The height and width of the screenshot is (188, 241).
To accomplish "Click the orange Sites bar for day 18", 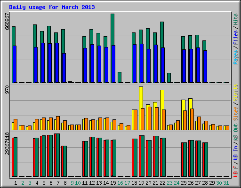I will [x=136, y=120].
